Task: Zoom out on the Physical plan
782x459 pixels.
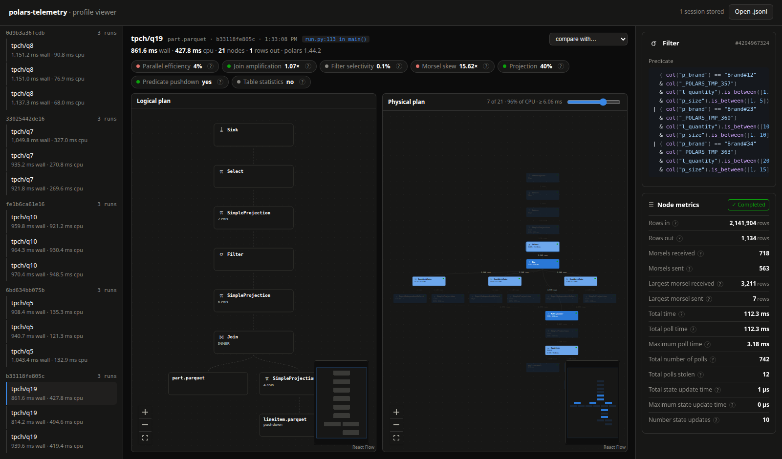Action: 396,425
